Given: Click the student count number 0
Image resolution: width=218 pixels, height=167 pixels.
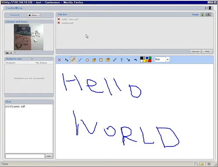Looking at the screenshot, I should (x=32, y=59).
